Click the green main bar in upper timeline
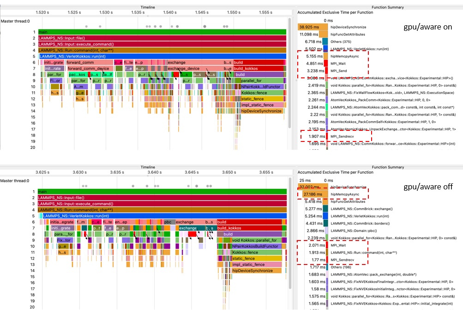This screenshot has height=323, width=463. 162,32
